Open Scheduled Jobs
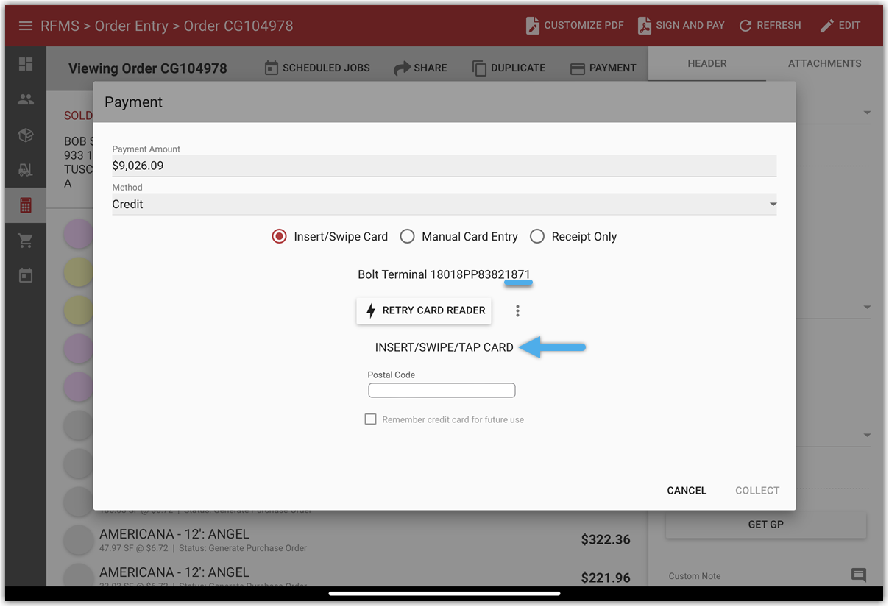 tap(316, 68)
